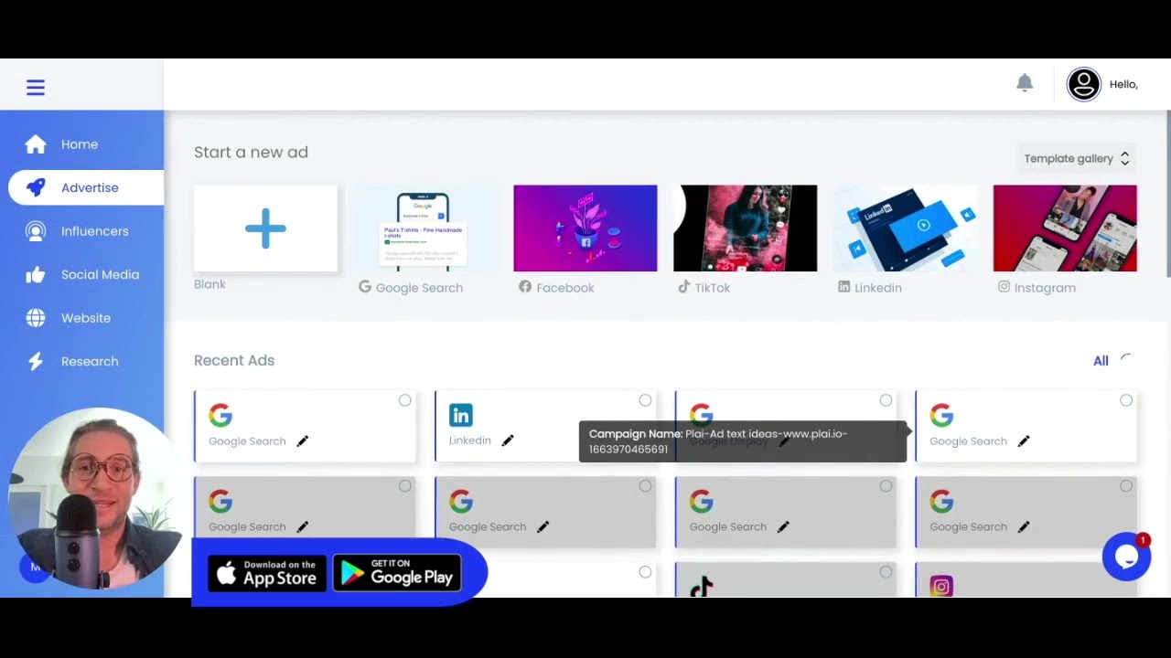Click the Hello, greeting text
Screen dimensions: 1171x658
(1123, 84)
